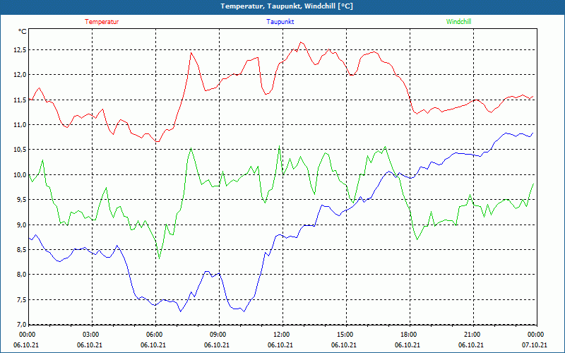The height and width of the screenshot is (353, 565).
Task: Click the 8,0 y-axis value
Action: pyautogui.click(x=22, y=275)
